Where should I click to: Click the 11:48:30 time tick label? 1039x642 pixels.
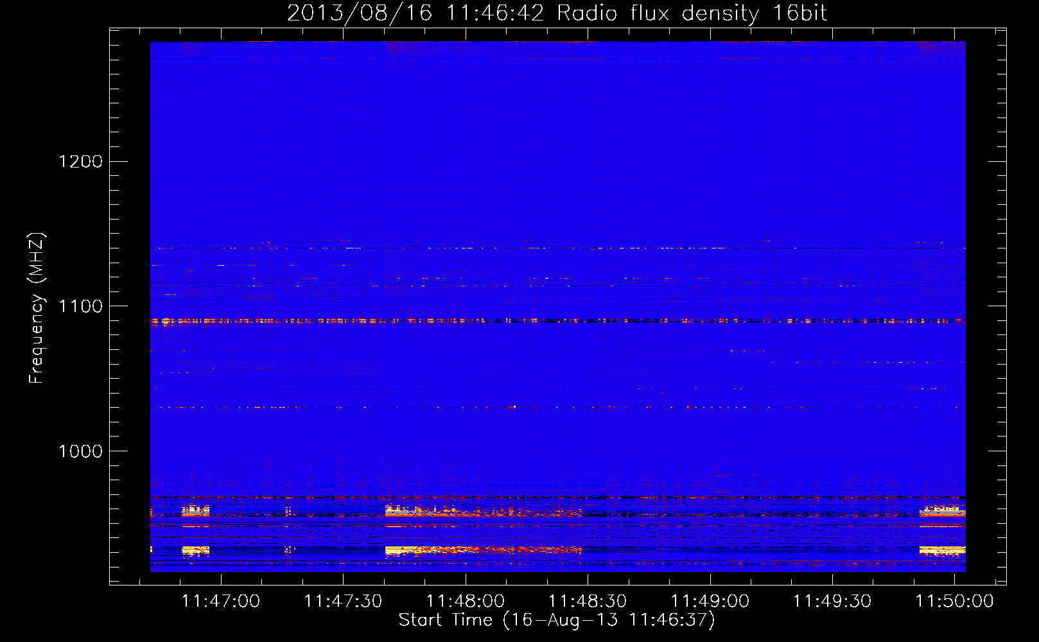(x=588, y=602)
